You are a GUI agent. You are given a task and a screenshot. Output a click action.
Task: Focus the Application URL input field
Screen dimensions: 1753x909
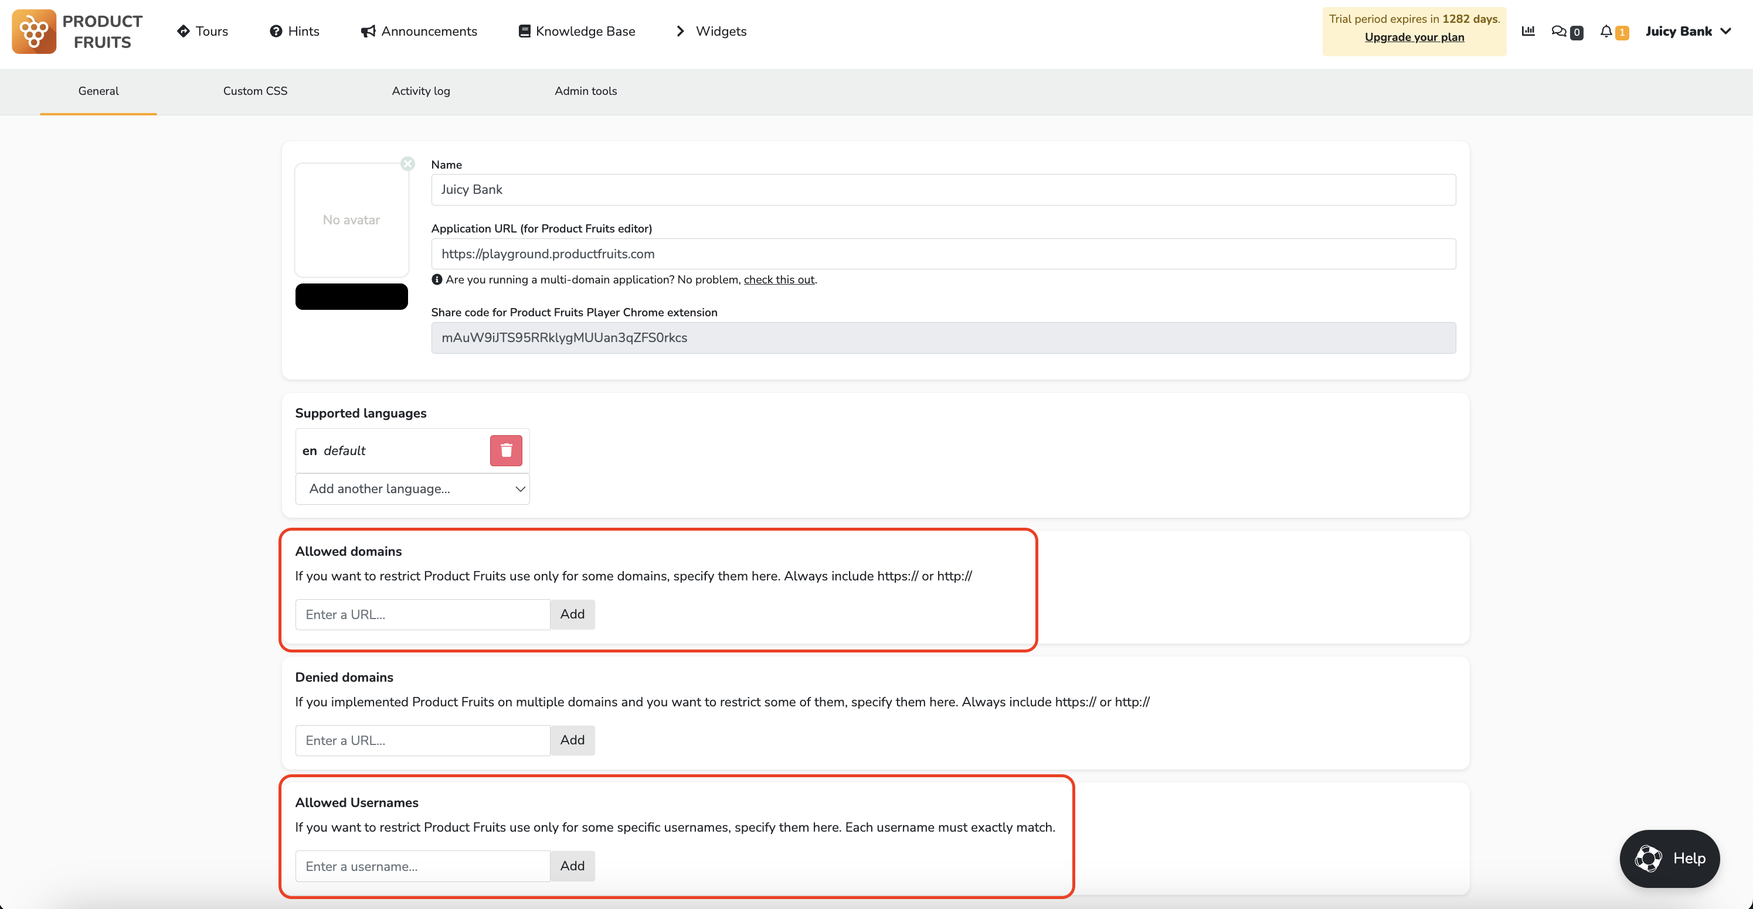pyautogui.click(x=943, y=254)
